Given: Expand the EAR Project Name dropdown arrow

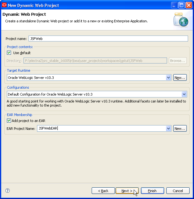Looking at the screenshot, I should coord(168,129).
